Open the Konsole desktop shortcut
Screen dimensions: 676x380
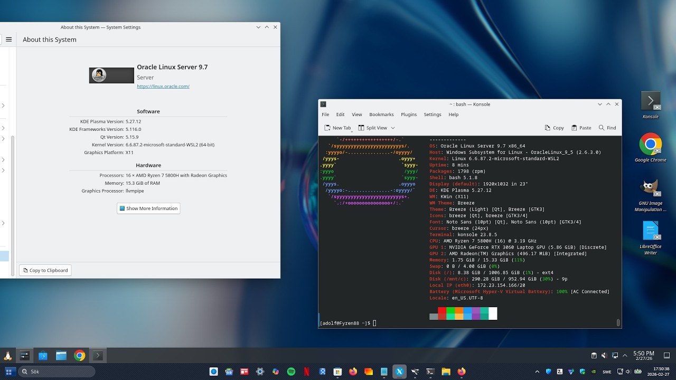click(x=651, y=105)
